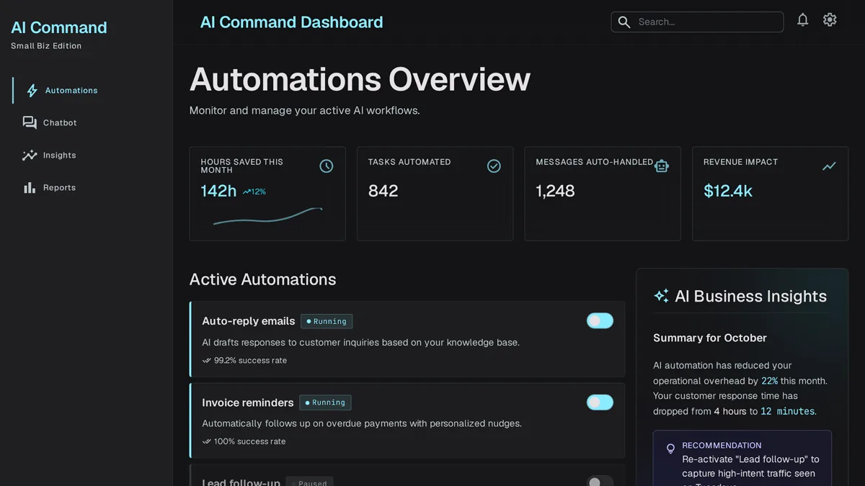Image resolution: width=865 pixels, height=486 pixels.
Task: Toggle off Auto-reply emails automation
Action: 600,321
